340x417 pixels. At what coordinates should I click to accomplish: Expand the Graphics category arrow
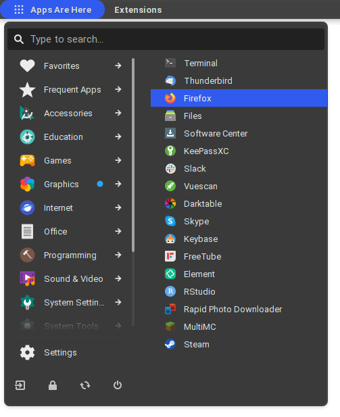(x=118, y=184)
